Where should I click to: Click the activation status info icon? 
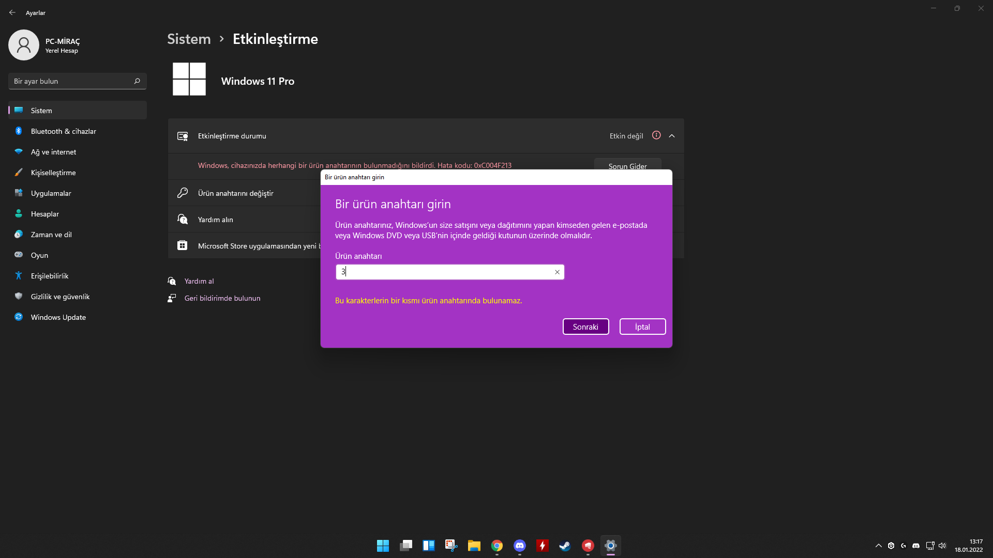(x=656, y=135)
